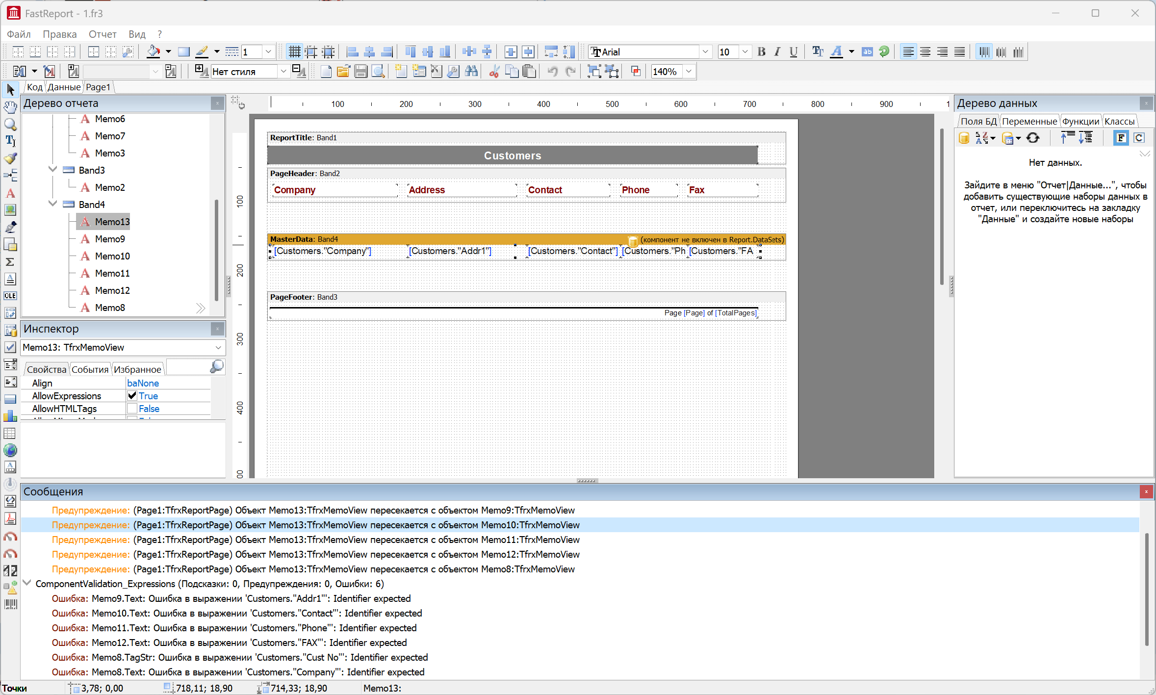Select Memo10 in the report tree
The height and width of the screenshot is (695, 1156).
pos(112,256)
